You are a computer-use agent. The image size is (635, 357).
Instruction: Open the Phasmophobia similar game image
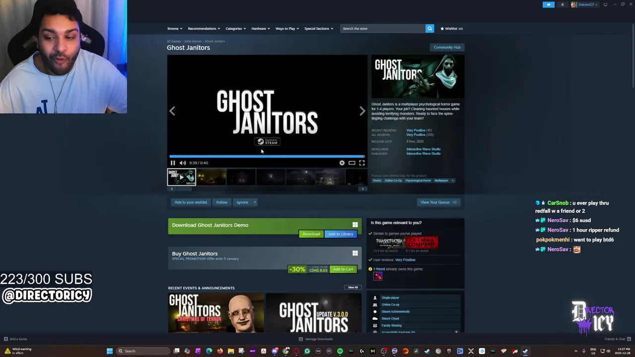(x=389, y=242)
